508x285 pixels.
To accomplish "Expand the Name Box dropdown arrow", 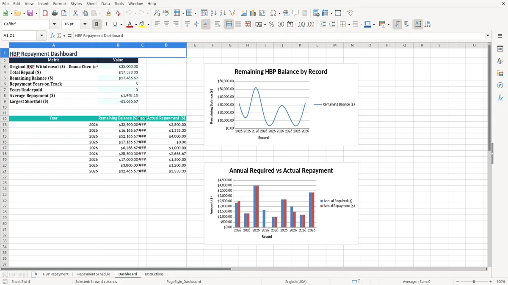I will 41,35.
